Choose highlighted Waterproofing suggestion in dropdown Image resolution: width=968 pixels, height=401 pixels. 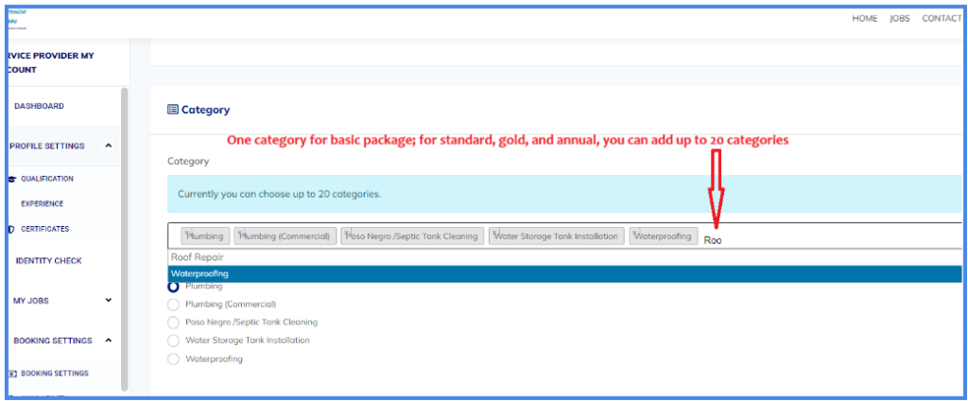click(x=564, y=273)
